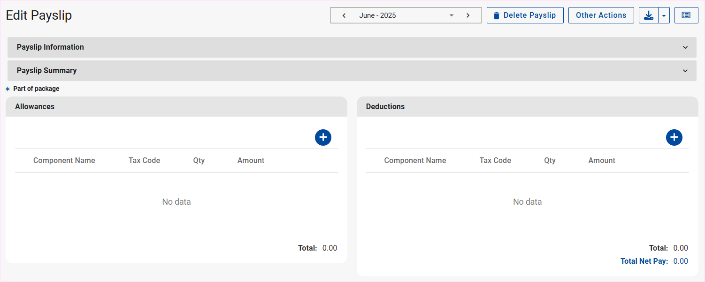Click Tax Code header in Deductions
The width and height of the screenshot is (705, 282).
click(495, 161)
